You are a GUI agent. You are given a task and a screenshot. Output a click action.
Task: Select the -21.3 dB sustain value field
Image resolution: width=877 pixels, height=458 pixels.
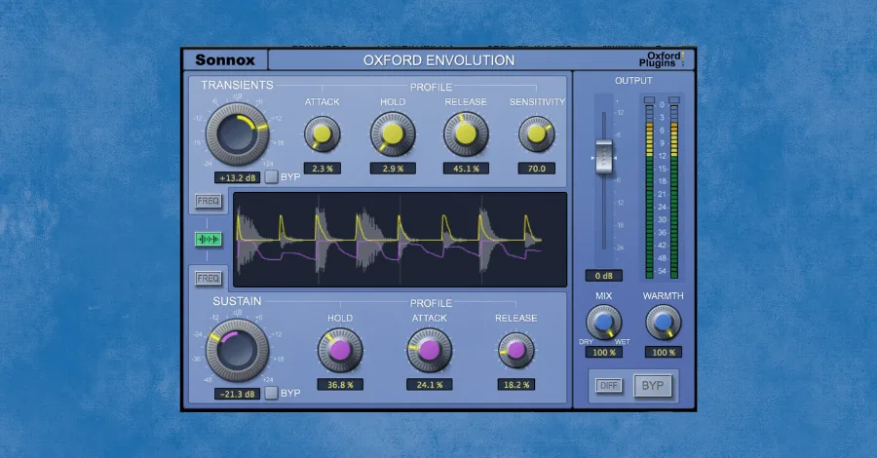[x=237, y=394]
